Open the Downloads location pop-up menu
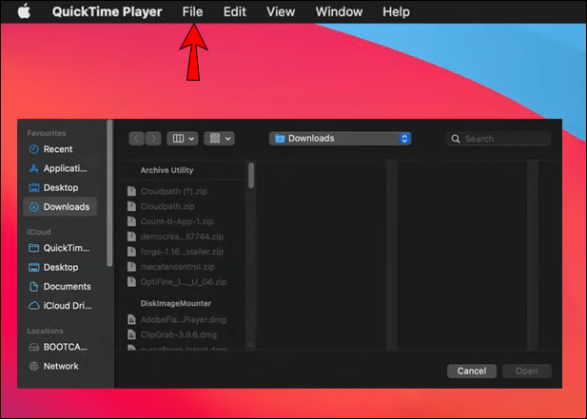The image size is (587, 419). click(x=341, y=139)
